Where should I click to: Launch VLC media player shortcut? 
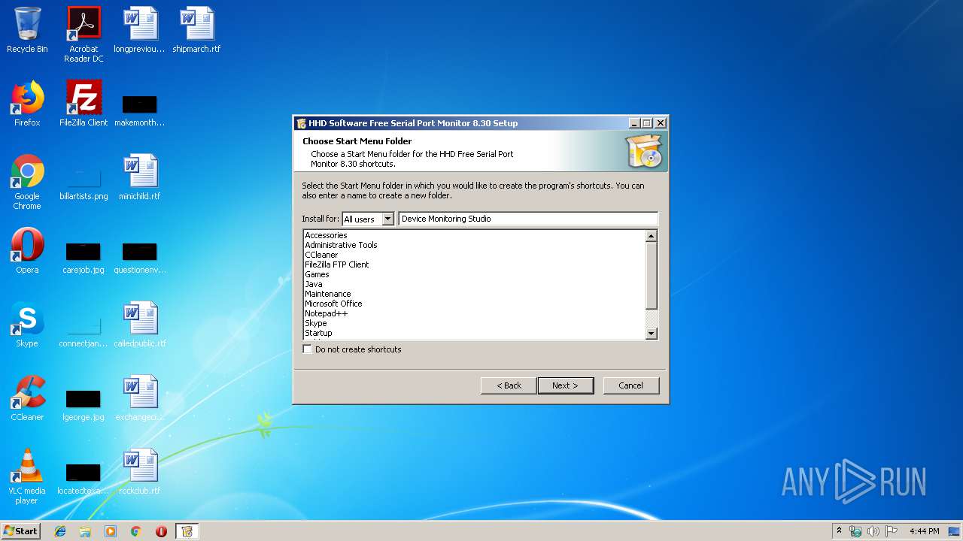pyautogui.click(x=27, y=476)
